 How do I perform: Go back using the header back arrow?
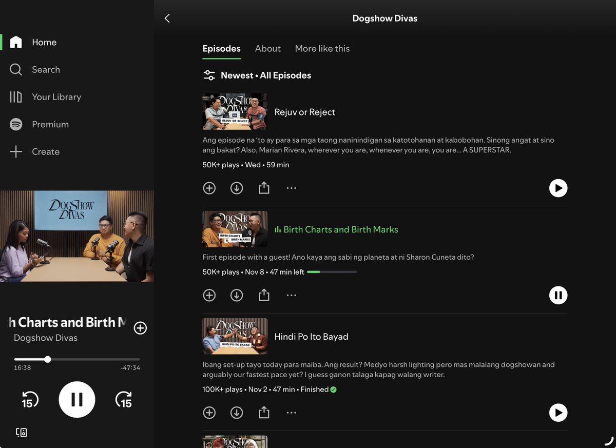[x=167, y=18]
